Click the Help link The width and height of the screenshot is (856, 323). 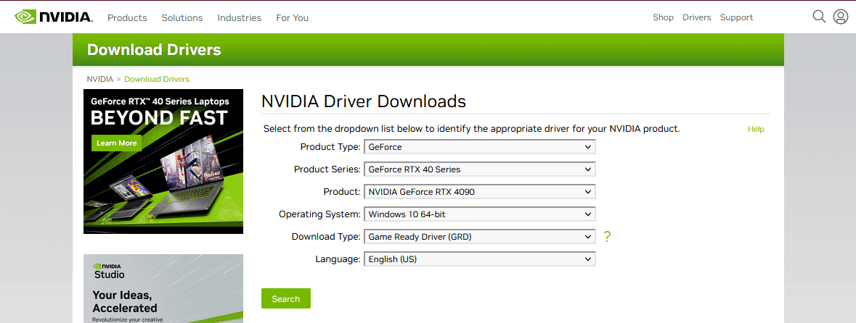click(x=756, y=129)
